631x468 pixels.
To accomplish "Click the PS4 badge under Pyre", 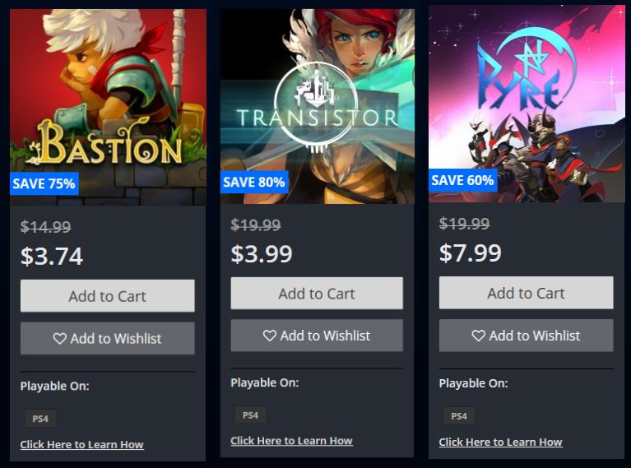I will [459, 416].
